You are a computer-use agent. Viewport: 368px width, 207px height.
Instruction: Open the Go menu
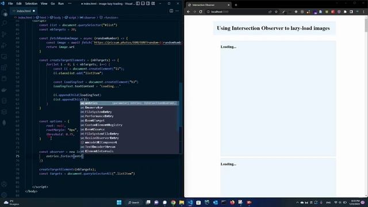coord(53,3)
